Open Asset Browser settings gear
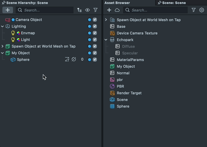This screenshot has width=207, height=147. (x=202, y=10)
